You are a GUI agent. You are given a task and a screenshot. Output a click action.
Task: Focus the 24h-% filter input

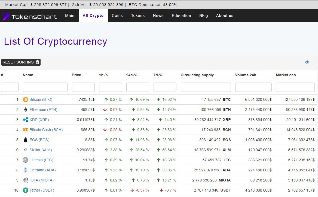(x=138, y=87)
